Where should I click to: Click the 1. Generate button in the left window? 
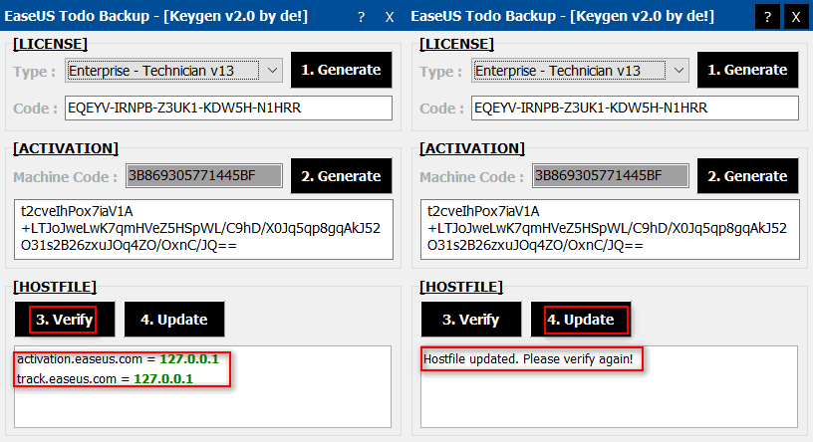341,70
